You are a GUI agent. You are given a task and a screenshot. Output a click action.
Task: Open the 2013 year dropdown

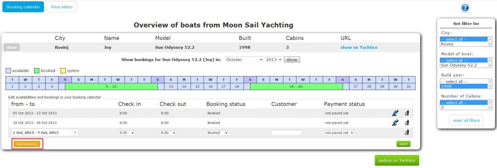(273, 60)
